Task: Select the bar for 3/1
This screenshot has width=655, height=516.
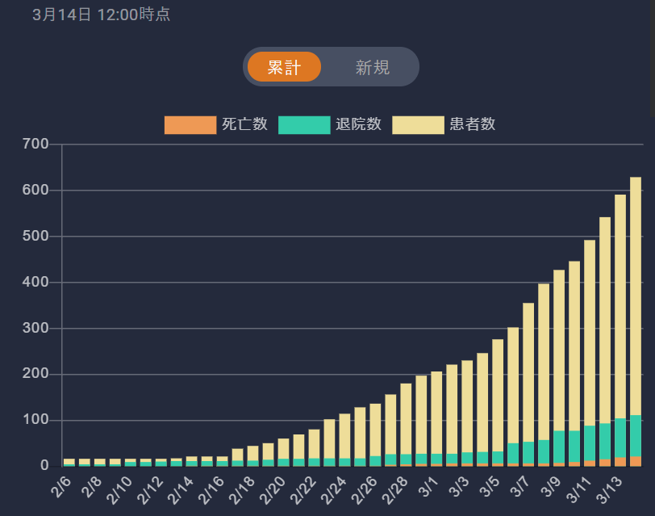Action: 436,419
